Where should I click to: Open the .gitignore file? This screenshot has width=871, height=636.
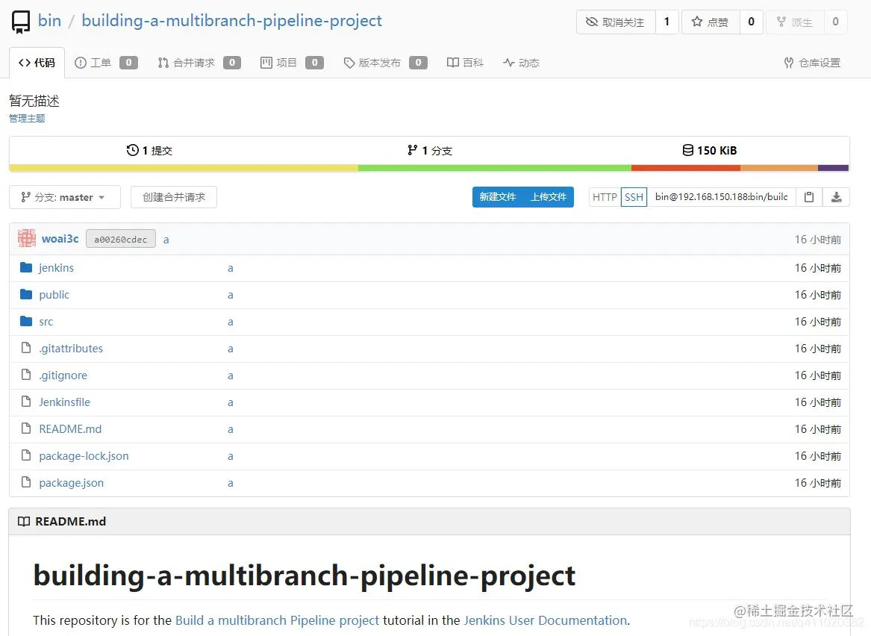[63, 375]
